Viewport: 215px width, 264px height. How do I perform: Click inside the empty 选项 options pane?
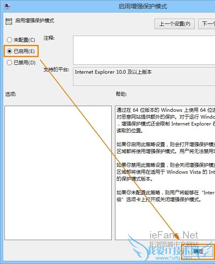click(58, 173)
